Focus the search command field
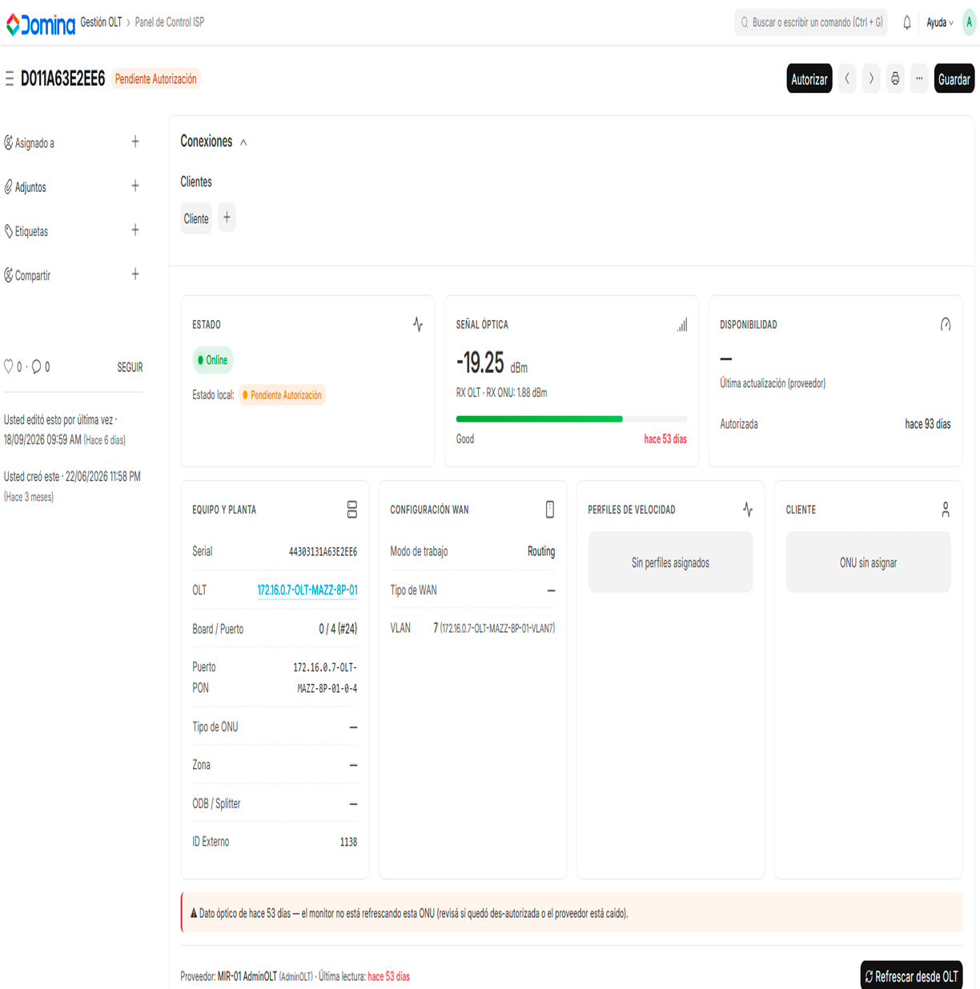 pyautogui.click(x=811, y=22)
